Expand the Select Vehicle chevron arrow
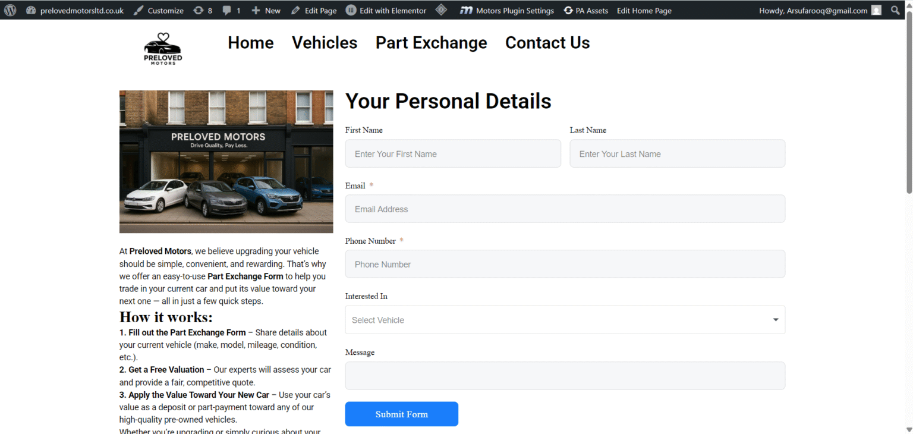 (x=775, y=319)
